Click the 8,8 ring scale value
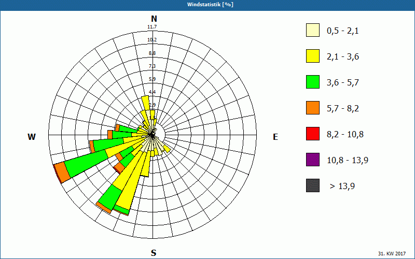This screenshot has height=259, width=415. click(152, 53)
